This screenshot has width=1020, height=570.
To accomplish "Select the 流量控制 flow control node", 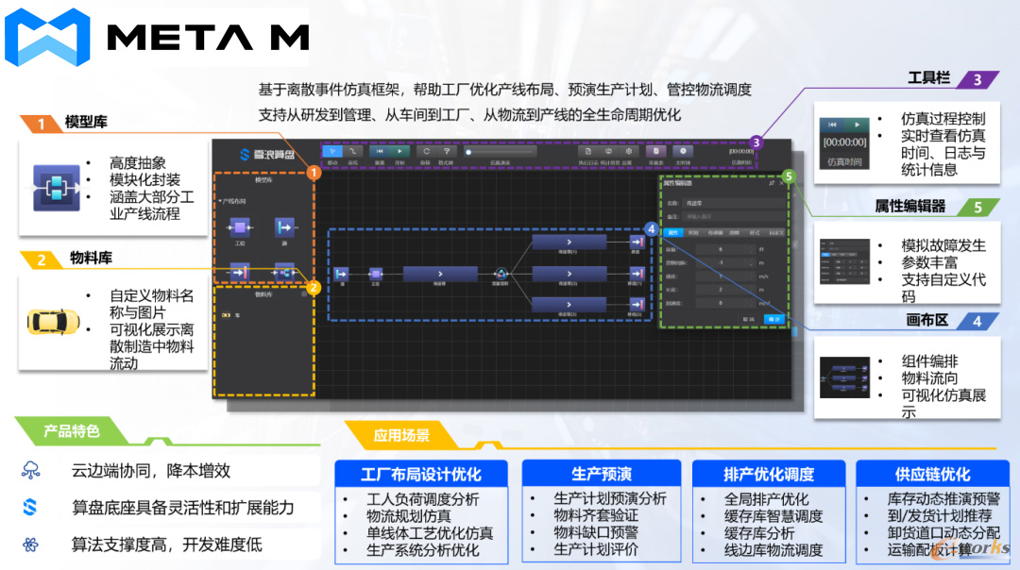I will (501, 275).
